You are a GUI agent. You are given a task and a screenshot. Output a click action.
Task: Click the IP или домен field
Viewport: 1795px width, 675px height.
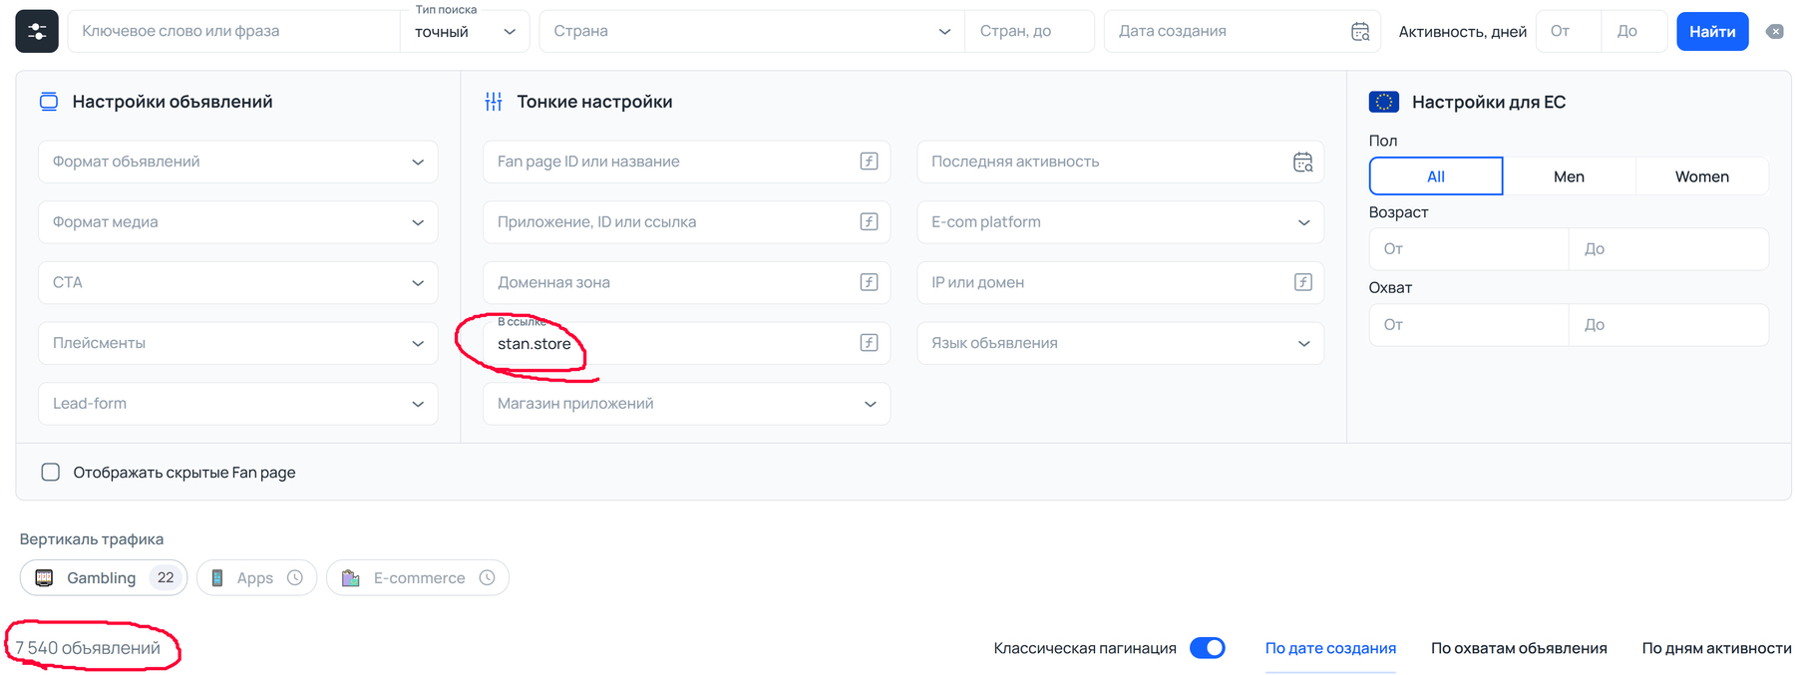click(x=1121, y=282)
